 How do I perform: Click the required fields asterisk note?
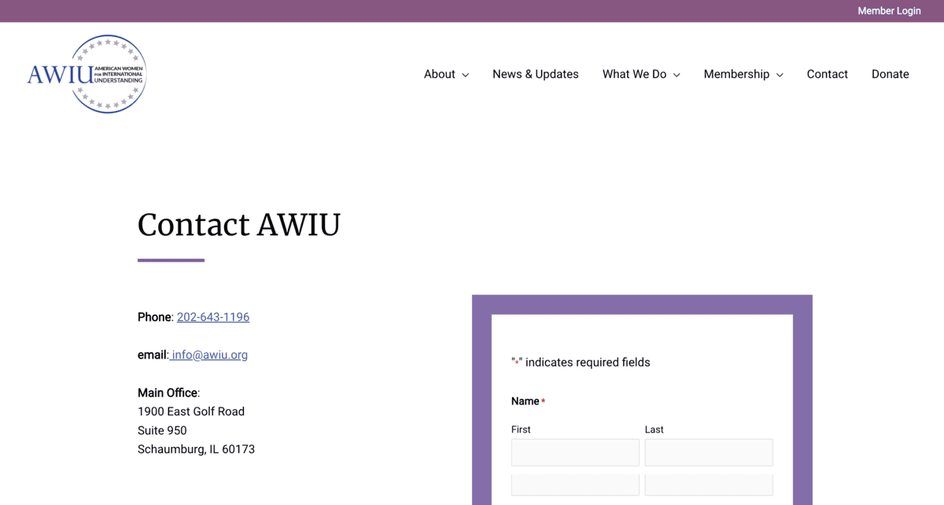click(x=580, y=362)
